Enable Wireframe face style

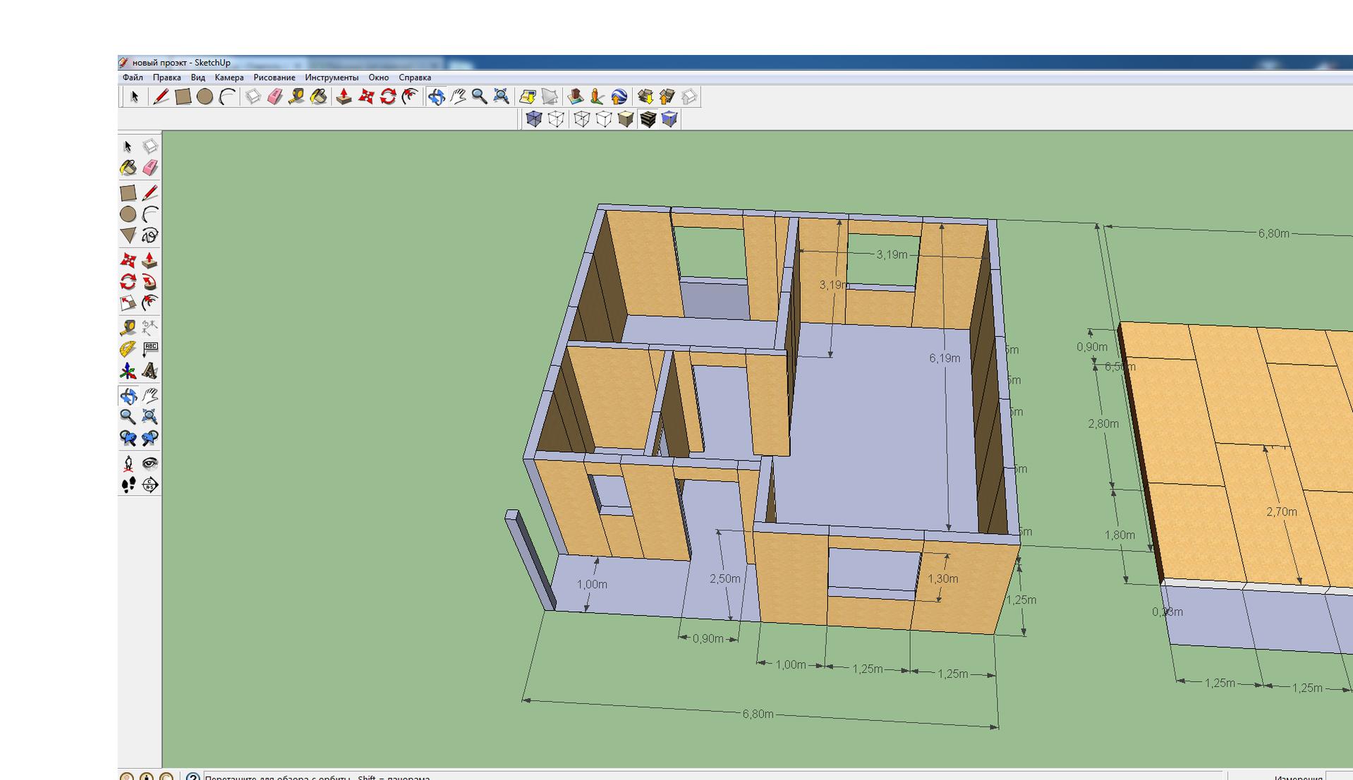581,119
